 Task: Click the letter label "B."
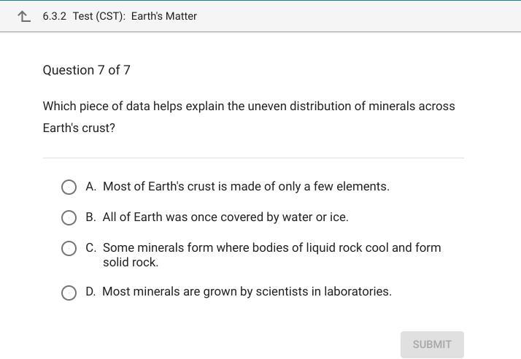pos(91,217)
